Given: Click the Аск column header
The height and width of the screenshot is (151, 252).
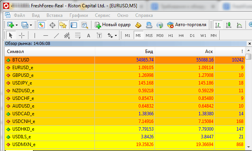Looking at the screenshot, I should point(185,51).
